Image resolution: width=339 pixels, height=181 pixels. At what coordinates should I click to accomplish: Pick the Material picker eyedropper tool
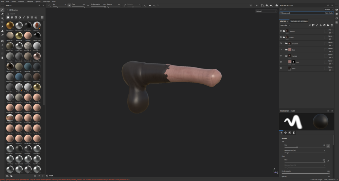click(x=2, y=35)
